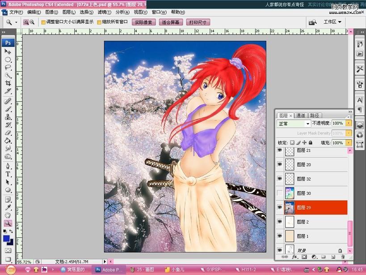Screen dimensions: 366x275
Task: Hide layer 图层 21
Action: (280, 150)
